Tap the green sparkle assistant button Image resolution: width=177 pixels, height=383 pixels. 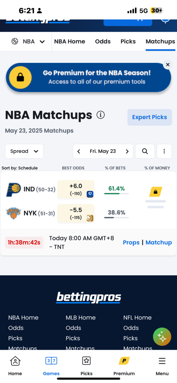click(x=162, y=337)
